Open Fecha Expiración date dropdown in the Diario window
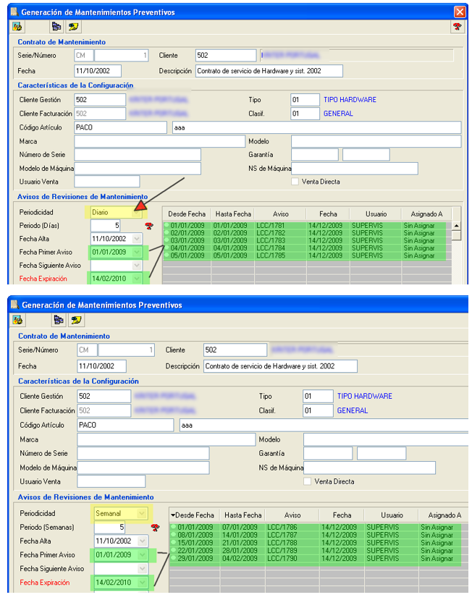Image resolution: width=472 pixels, height=600 pixels. (137, 279)
